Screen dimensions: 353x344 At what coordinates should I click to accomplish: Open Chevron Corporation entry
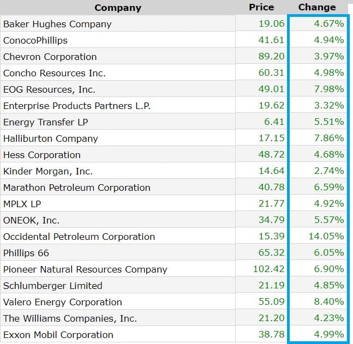tap(50, 57)
